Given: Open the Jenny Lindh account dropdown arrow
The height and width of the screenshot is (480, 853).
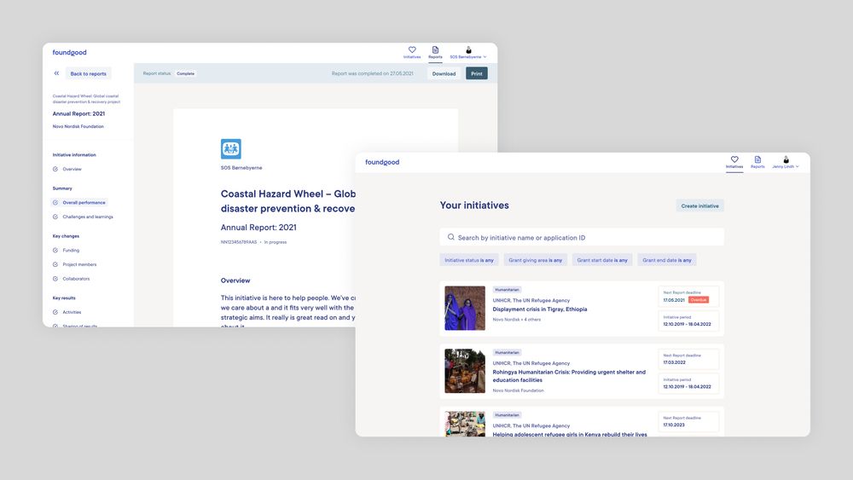Looking at the screenshot, I should pyautogui.click(x=798, y=167).
